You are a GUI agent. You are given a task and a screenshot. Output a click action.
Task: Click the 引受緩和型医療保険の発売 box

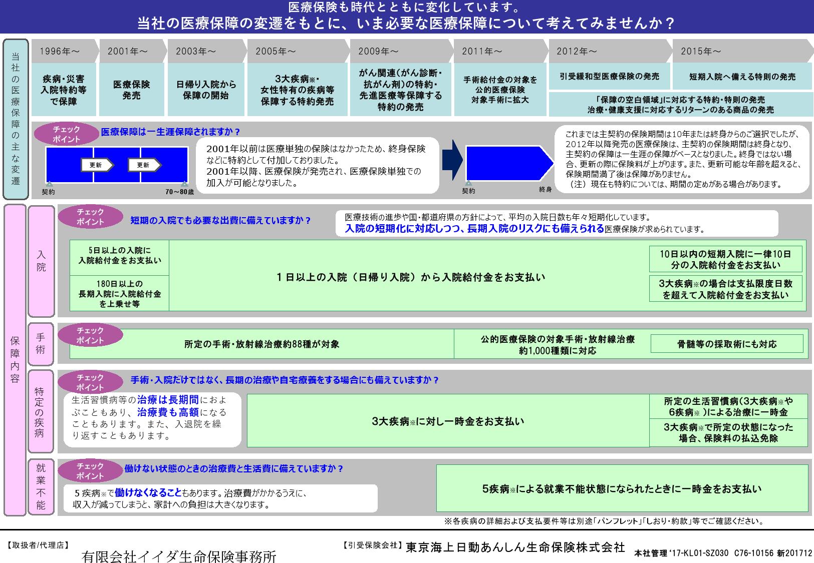(610, 77)
